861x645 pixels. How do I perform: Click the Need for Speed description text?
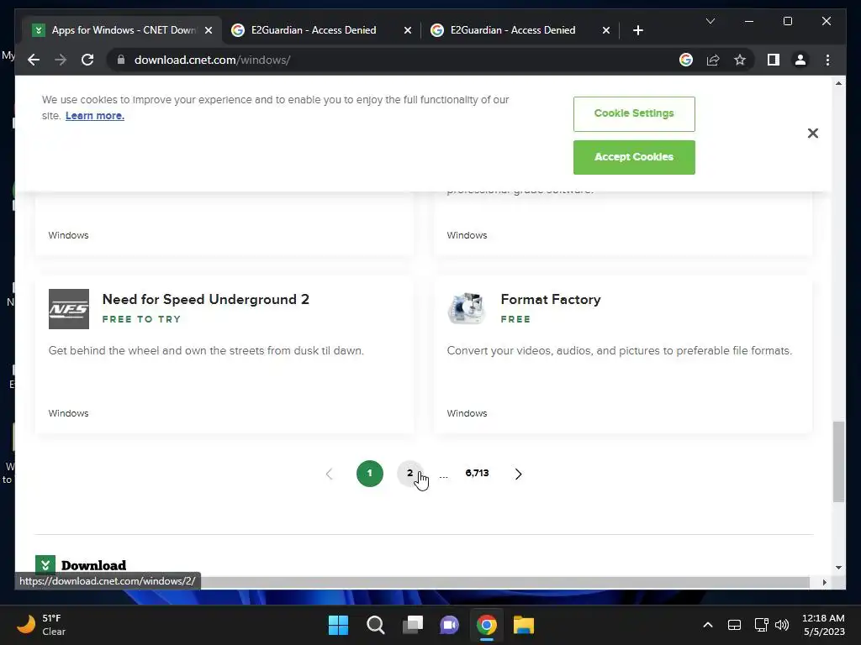pos(206,350)
